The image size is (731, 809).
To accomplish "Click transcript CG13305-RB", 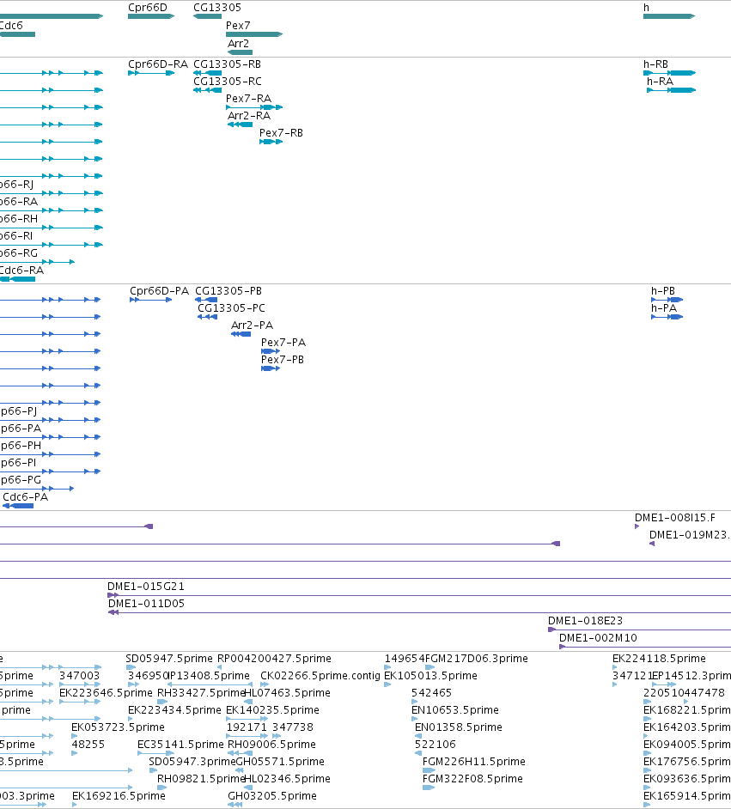I will click(207, 73).
